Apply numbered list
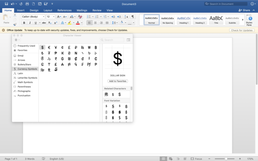The image size is (258, 161). coord(97,16)
